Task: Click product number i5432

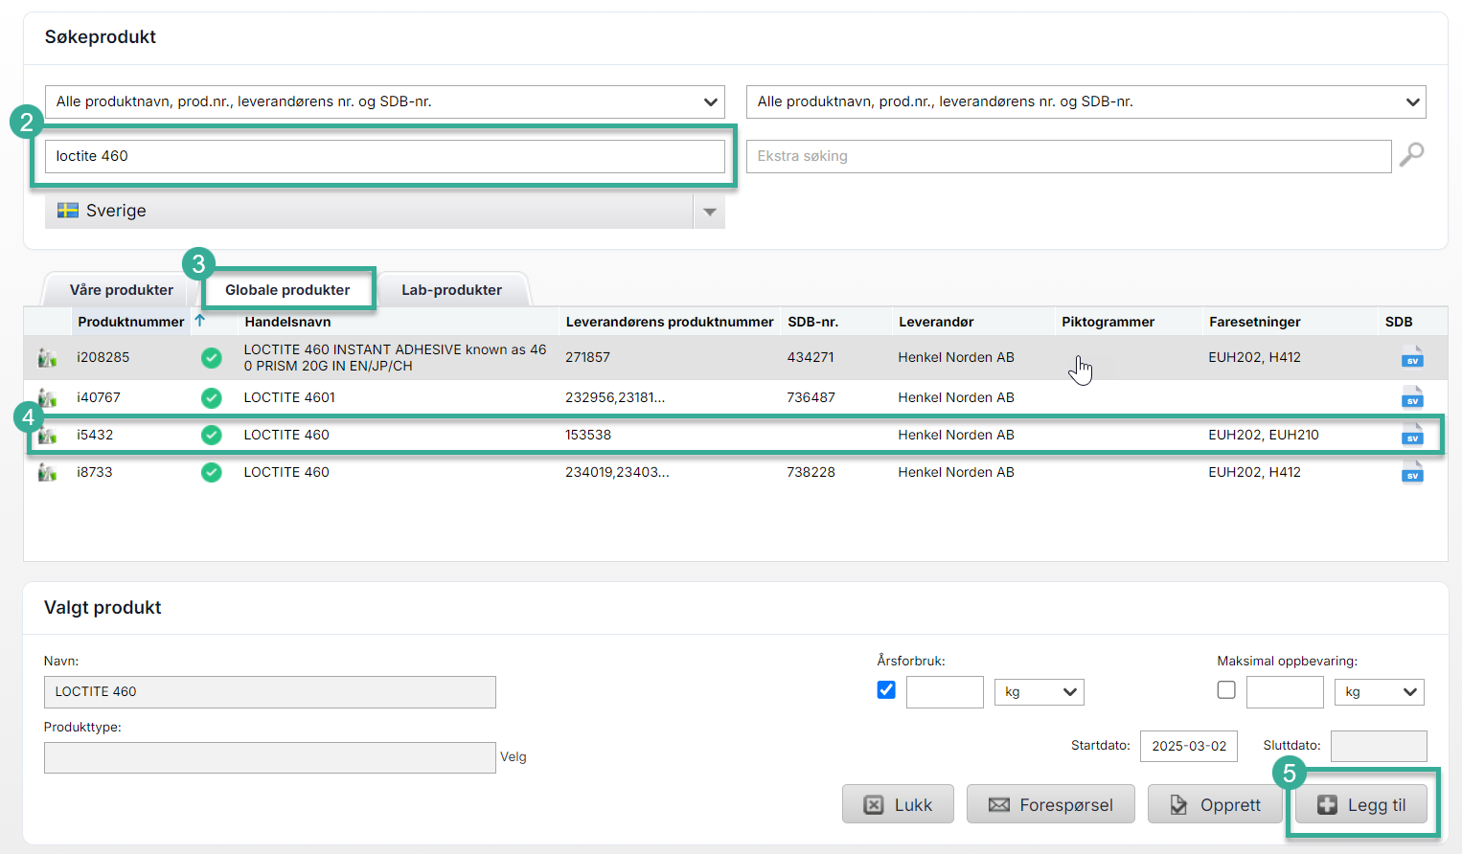Action: [x=95, y=435]
